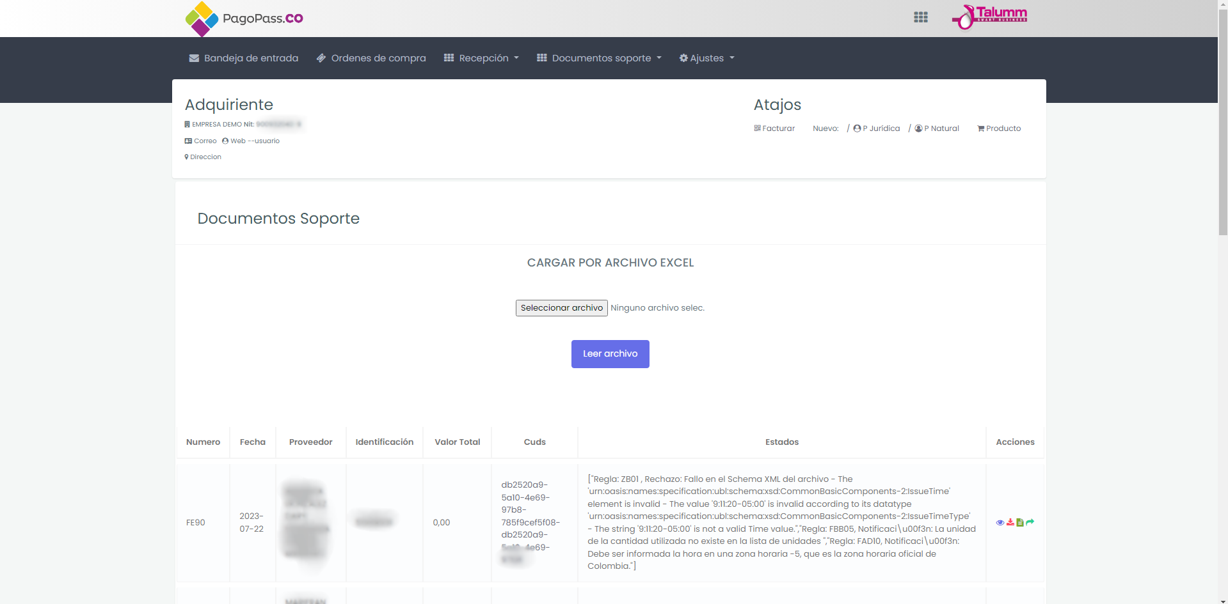The height and width of the screenshot is (604, 1228).
Task: Go to Bandeja de entrada
Action: tap(244, 58)
